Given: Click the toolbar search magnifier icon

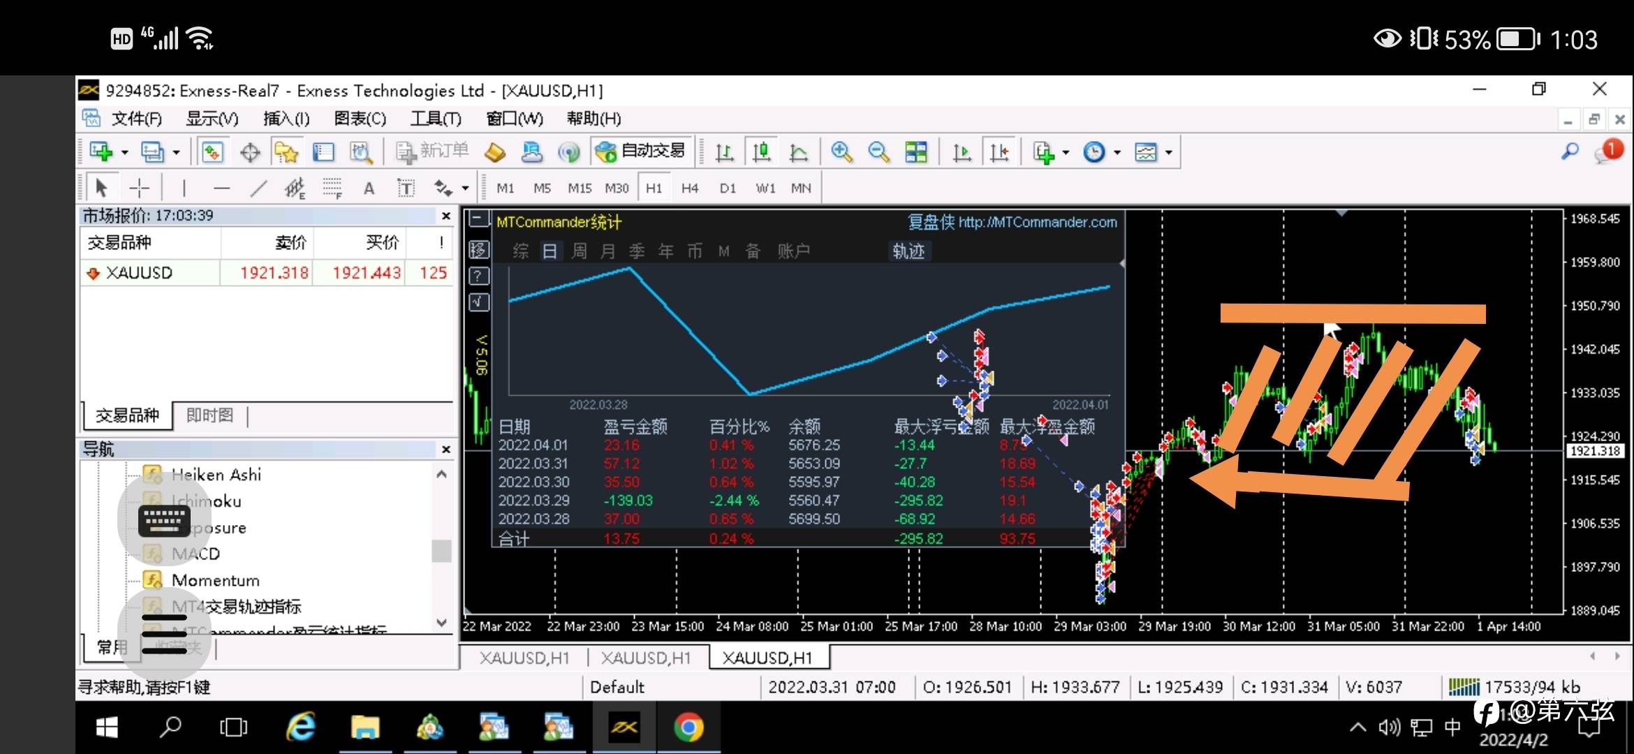Looking at the screenshot, I should pos(1570,151).
